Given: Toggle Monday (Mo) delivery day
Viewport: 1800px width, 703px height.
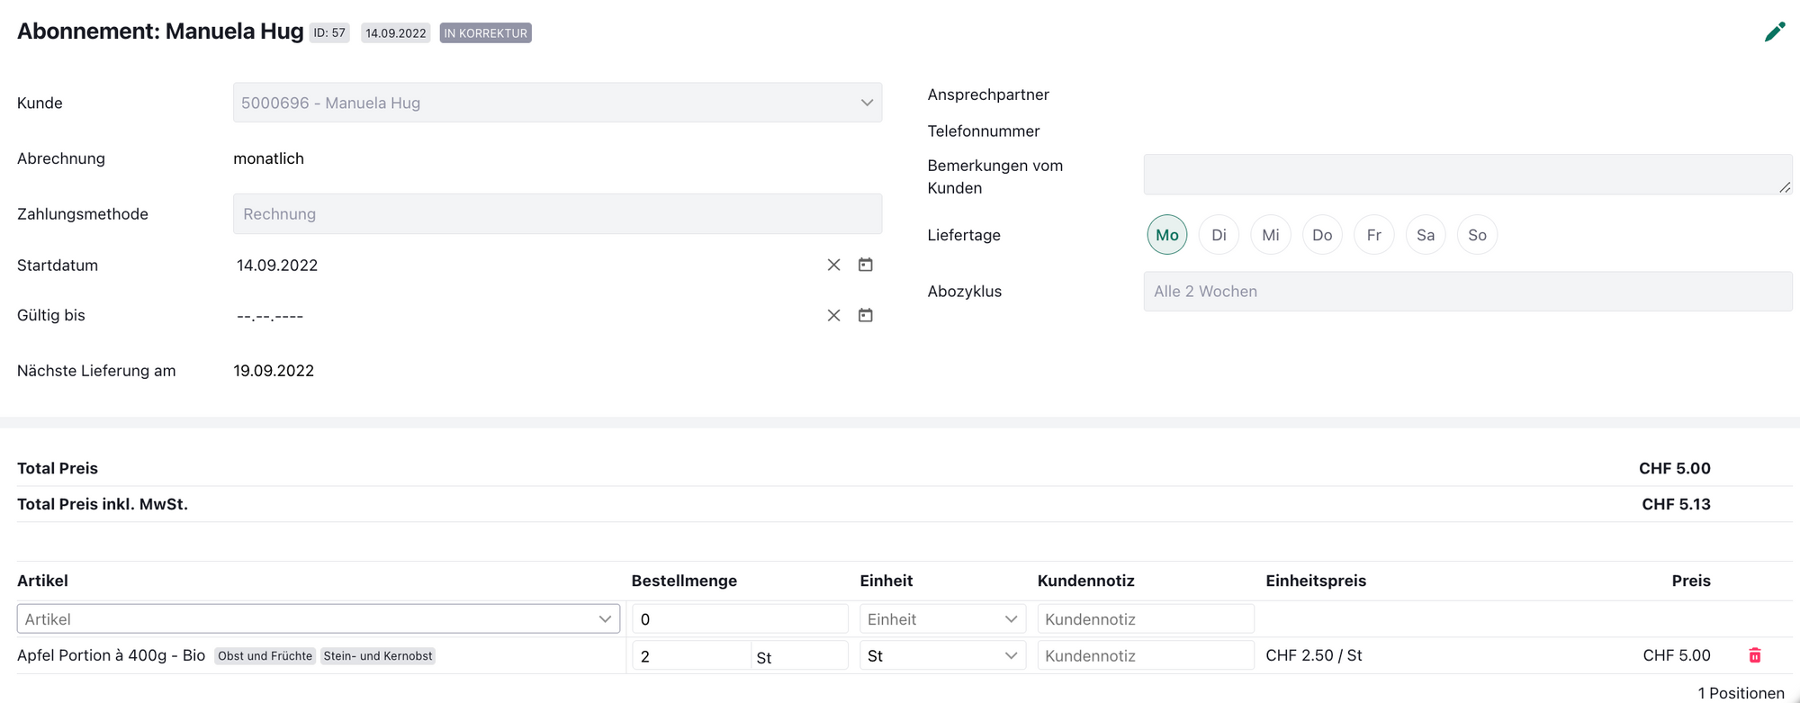Looking at the screenshot, I should pos(1166,235).
